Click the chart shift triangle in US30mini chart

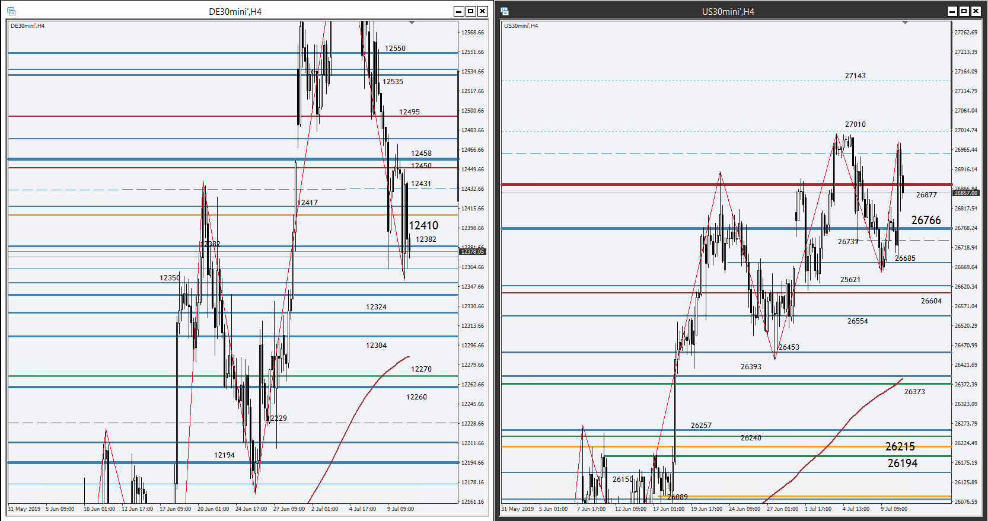click(905, 23)
